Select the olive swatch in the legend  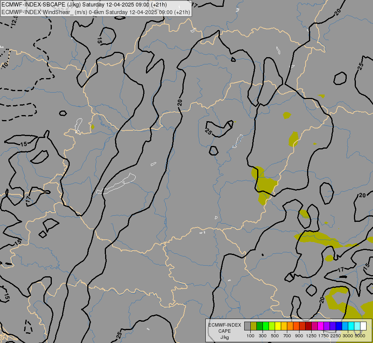pyautogui.click(x=254, y=326)
